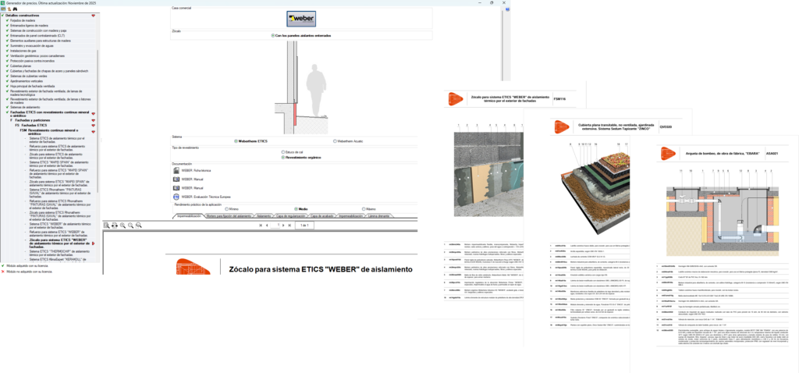Select Instalaciones de gas tree item

23,51
